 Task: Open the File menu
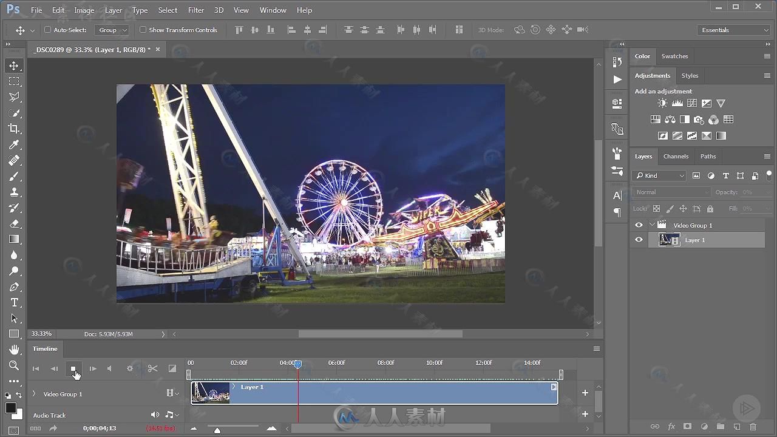tap(36, 10)
